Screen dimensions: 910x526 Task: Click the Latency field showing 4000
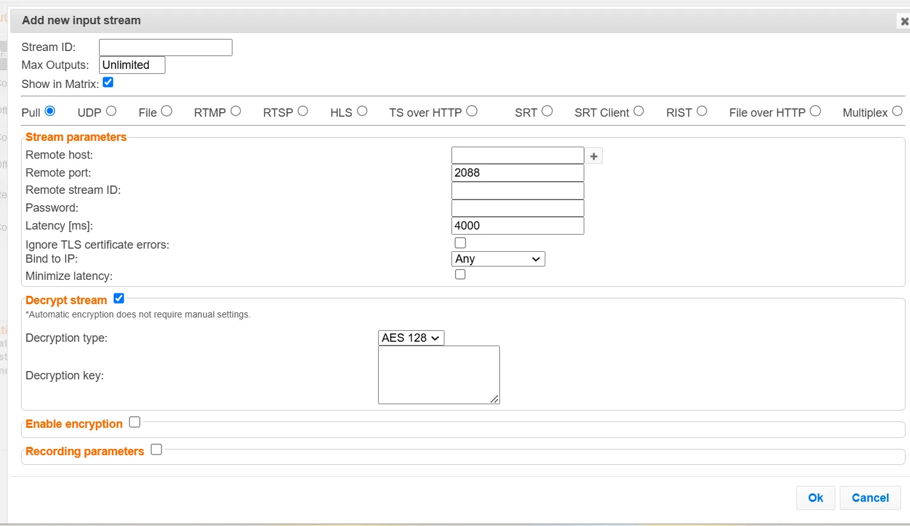tap(518, 226)
